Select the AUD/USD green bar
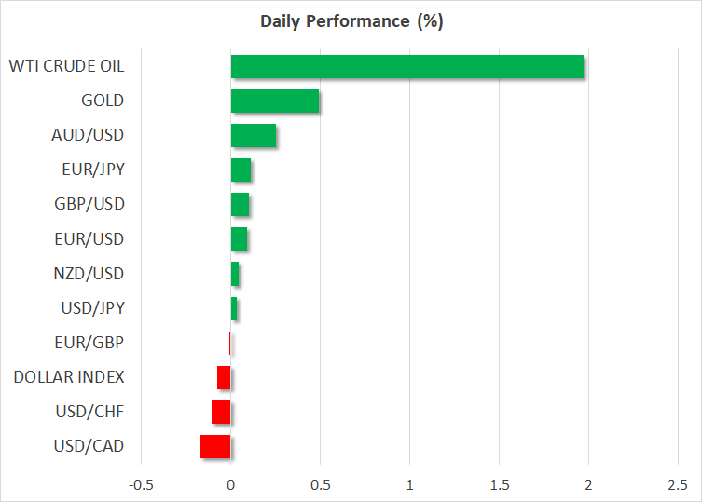The width and height of the screenshot is (702, 502). pos(253,136)
